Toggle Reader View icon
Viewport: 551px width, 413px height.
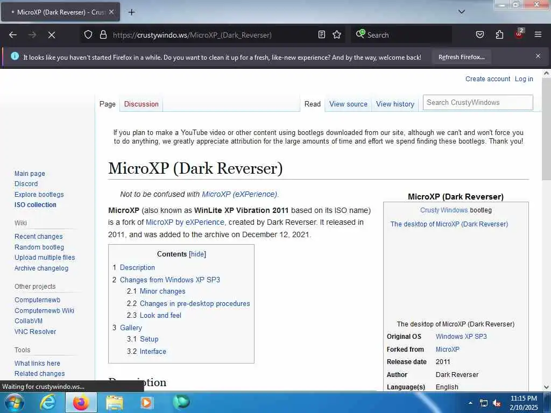point(322,34)
